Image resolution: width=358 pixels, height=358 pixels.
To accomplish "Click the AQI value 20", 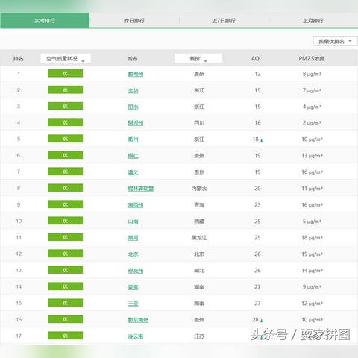I will point(257,189).
